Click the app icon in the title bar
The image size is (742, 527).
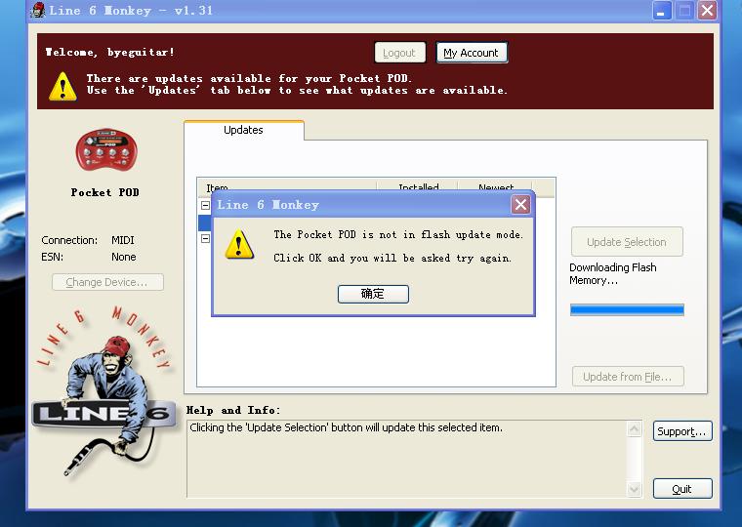pyautogui.click(x=37, y=11)
